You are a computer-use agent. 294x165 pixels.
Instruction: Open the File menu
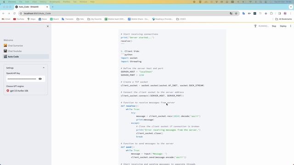coord(20,2)
